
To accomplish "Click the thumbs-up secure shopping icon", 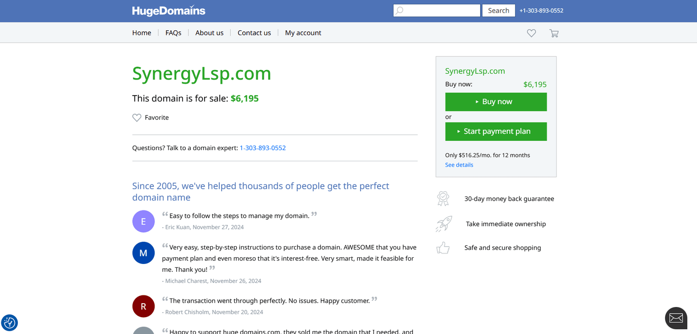I will (x=443, y=248).
